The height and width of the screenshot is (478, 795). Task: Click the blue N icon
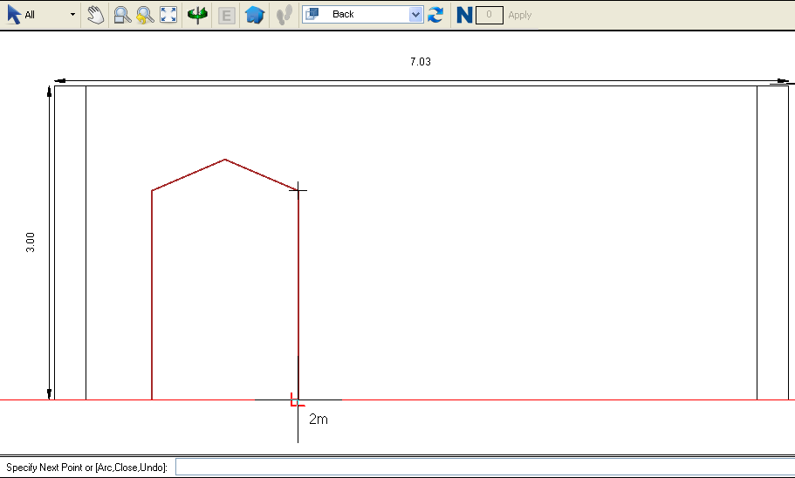464,15
